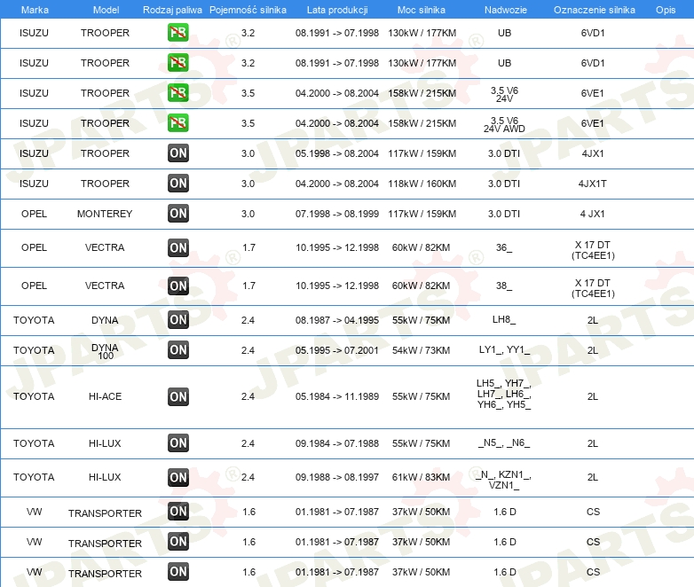Select the ON icon for Opel Vectra body 38_
The image size is (694, 587).
(178, 286)
